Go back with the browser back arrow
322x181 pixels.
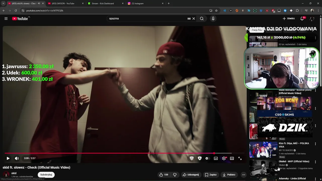(x=4, y=11)
